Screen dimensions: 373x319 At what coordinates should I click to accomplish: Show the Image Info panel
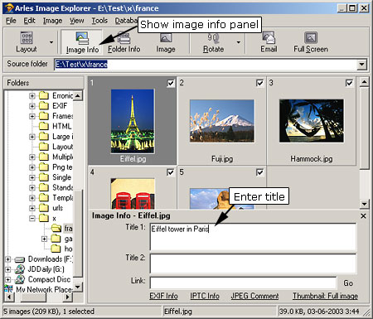pos(82,42)
